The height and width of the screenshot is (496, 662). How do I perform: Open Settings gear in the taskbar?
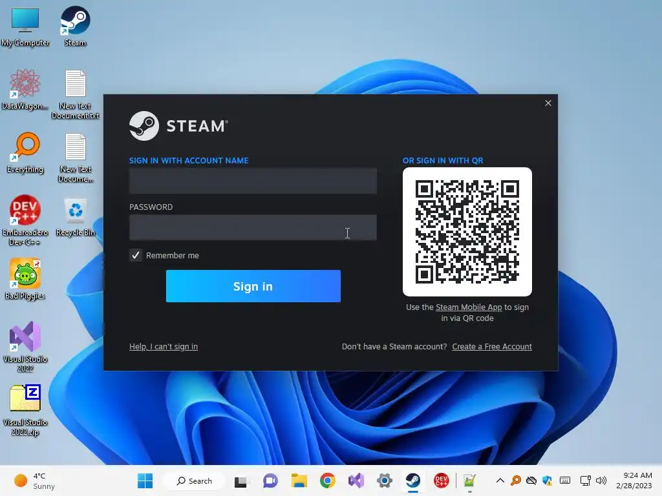coord(384,480)
